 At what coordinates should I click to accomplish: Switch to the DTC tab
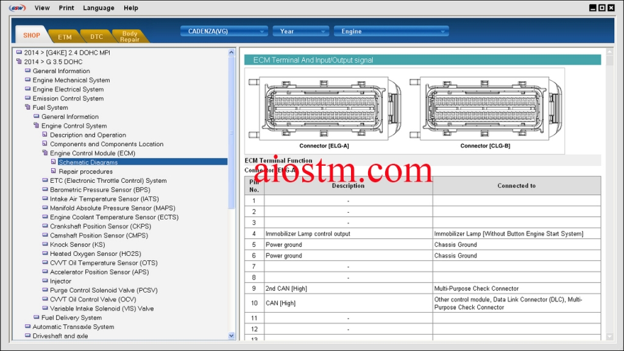pyautogui.click(x=96, y=36)
